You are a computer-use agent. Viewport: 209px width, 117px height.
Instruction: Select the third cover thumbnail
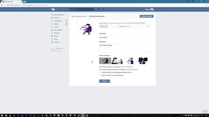pyautogui.click(x=130, y=61)
